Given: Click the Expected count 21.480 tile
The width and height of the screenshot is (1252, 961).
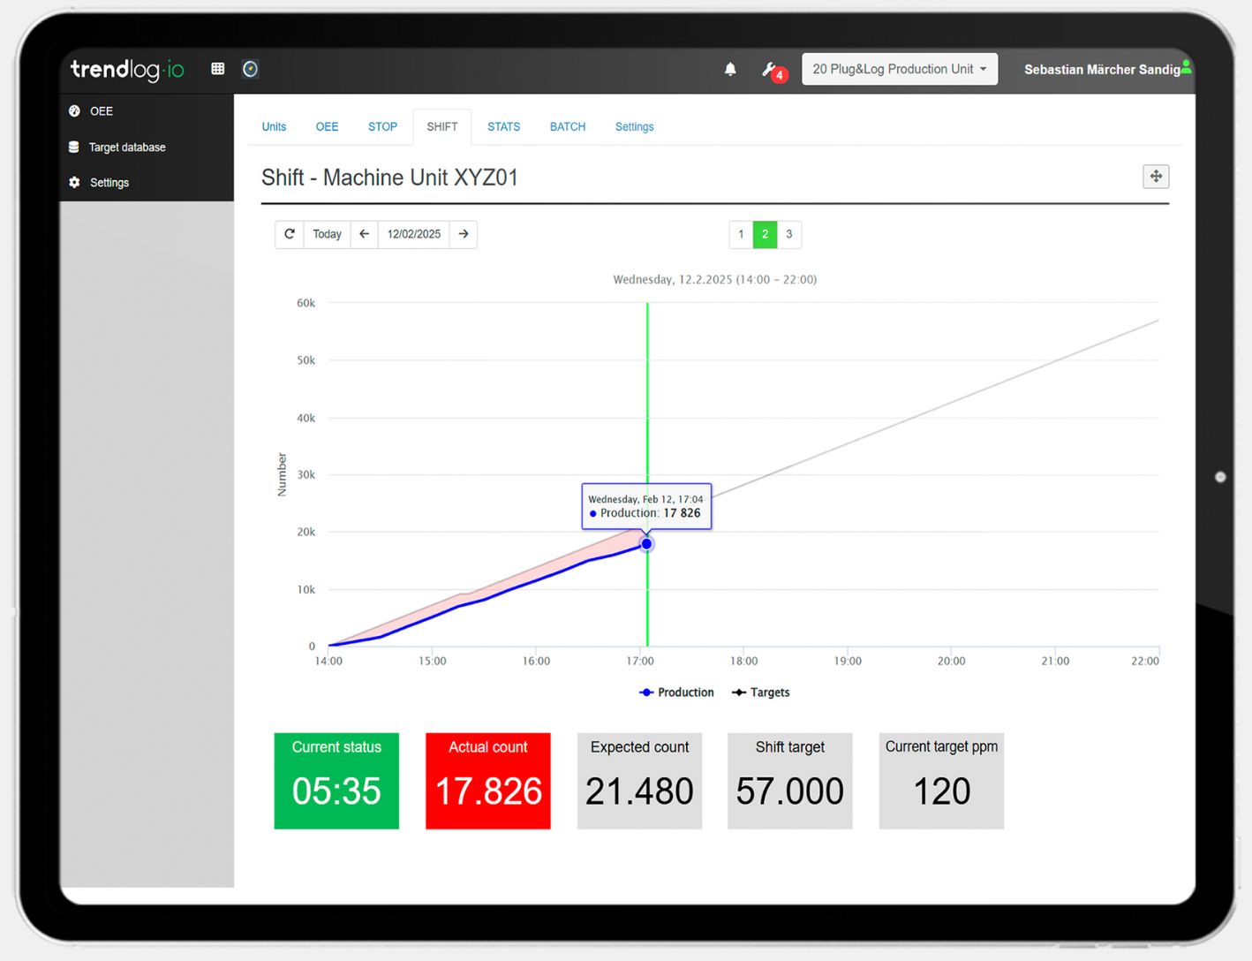Looking at the screenshot, I should point(639,781).
